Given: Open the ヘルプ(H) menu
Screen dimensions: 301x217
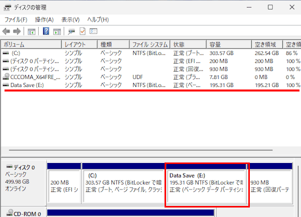Looking at the screenshot, I should 98,19.
